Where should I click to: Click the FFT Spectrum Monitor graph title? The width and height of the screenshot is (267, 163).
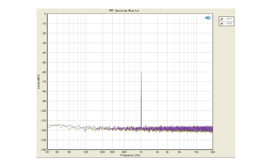click(x=124, y=11)
